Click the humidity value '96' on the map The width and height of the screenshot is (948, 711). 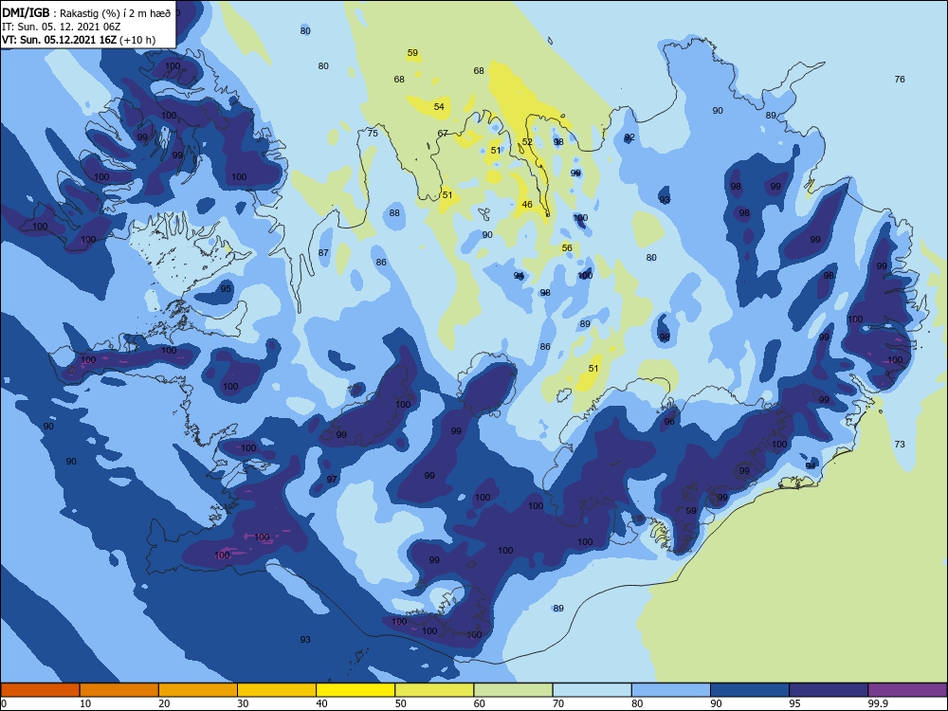click(668, 422)
